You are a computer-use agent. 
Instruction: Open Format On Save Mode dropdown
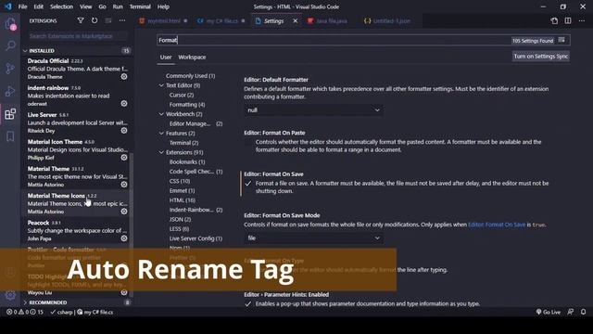click(x=313, y=238)
